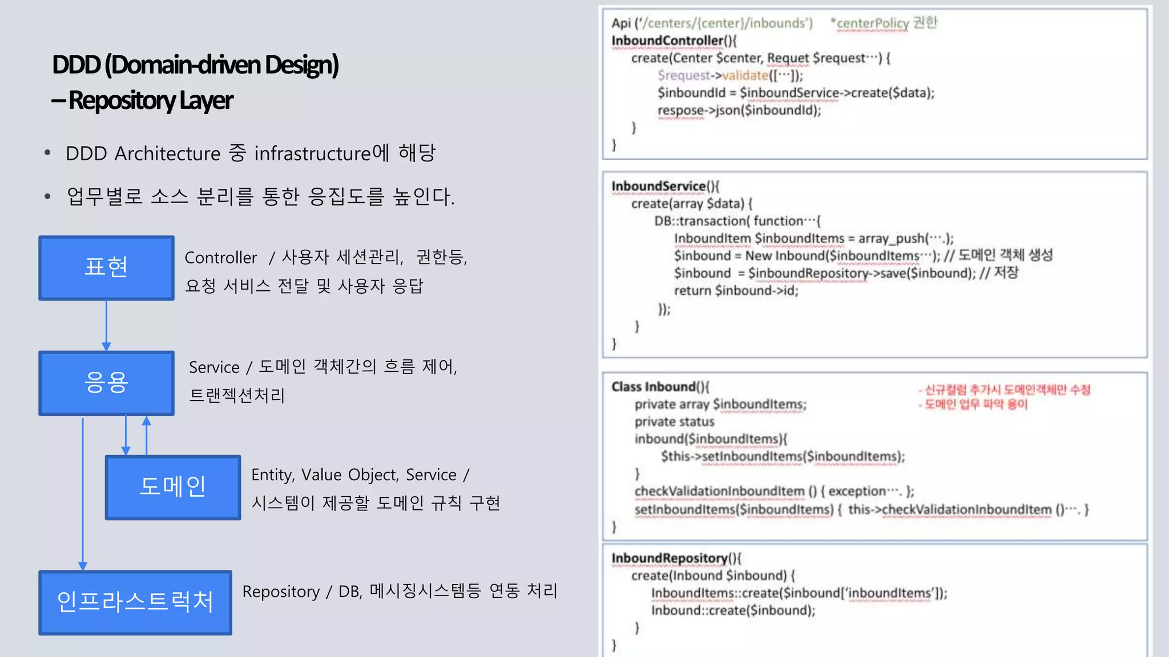The width and height of the screenshot is (1169, 657).
Task: Click the Controller description text beside 표현
Action: (x=326, y=271)
